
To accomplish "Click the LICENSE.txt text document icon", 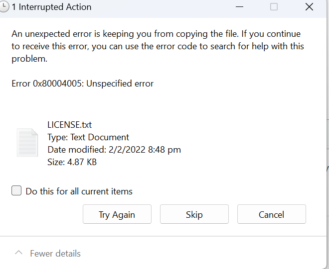I will point(27,144).
